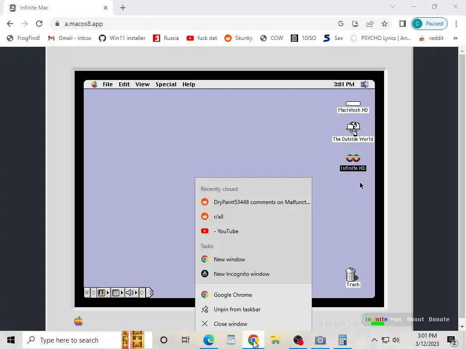Open the PSYCHO Lyrics bookmark
The image size is (466, 349).
tap(380, 38)
